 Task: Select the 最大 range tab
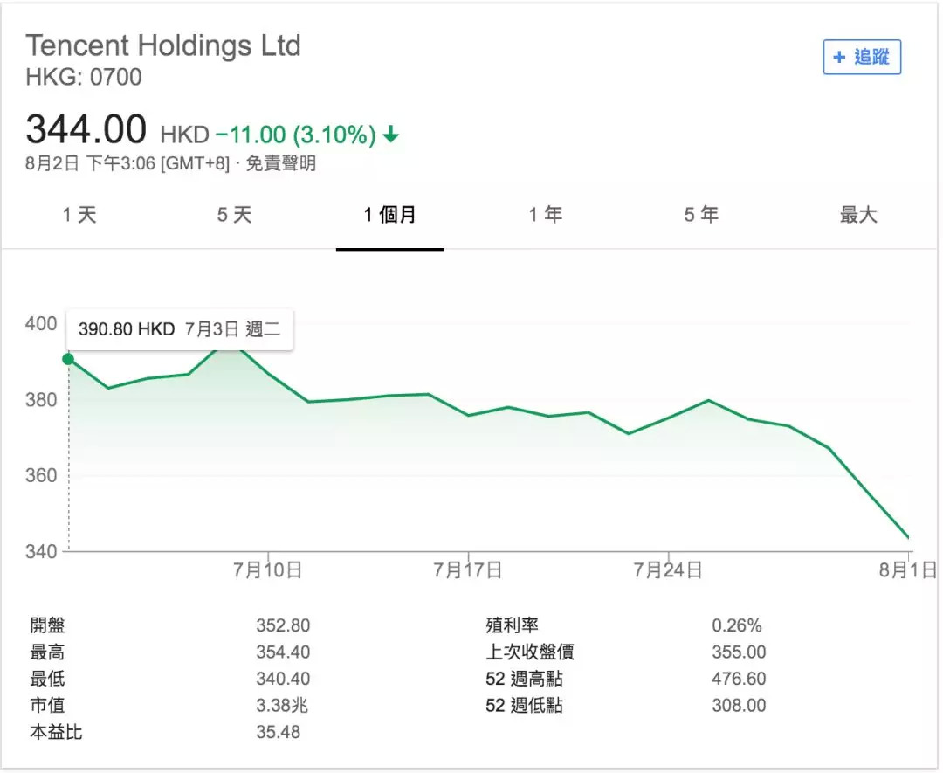[x=857, y=215]
